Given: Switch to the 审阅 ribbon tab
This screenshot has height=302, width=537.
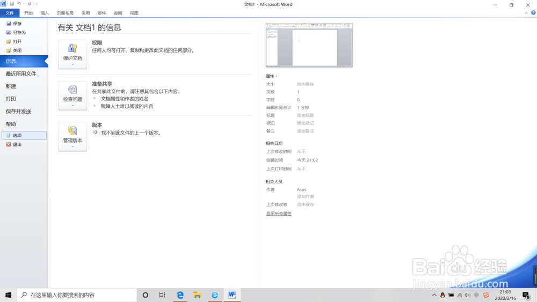Looking at the screenshot, I should pos(118,13).
